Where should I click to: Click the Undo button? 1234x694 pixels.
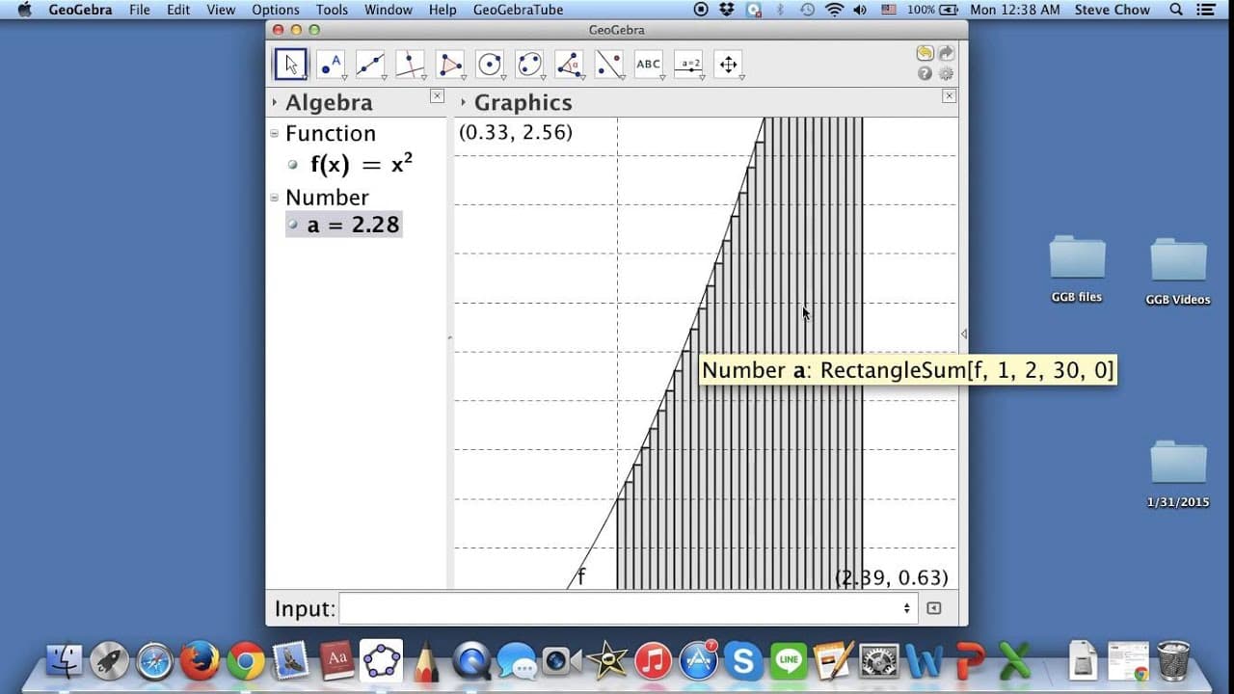(x=925, y=54)
